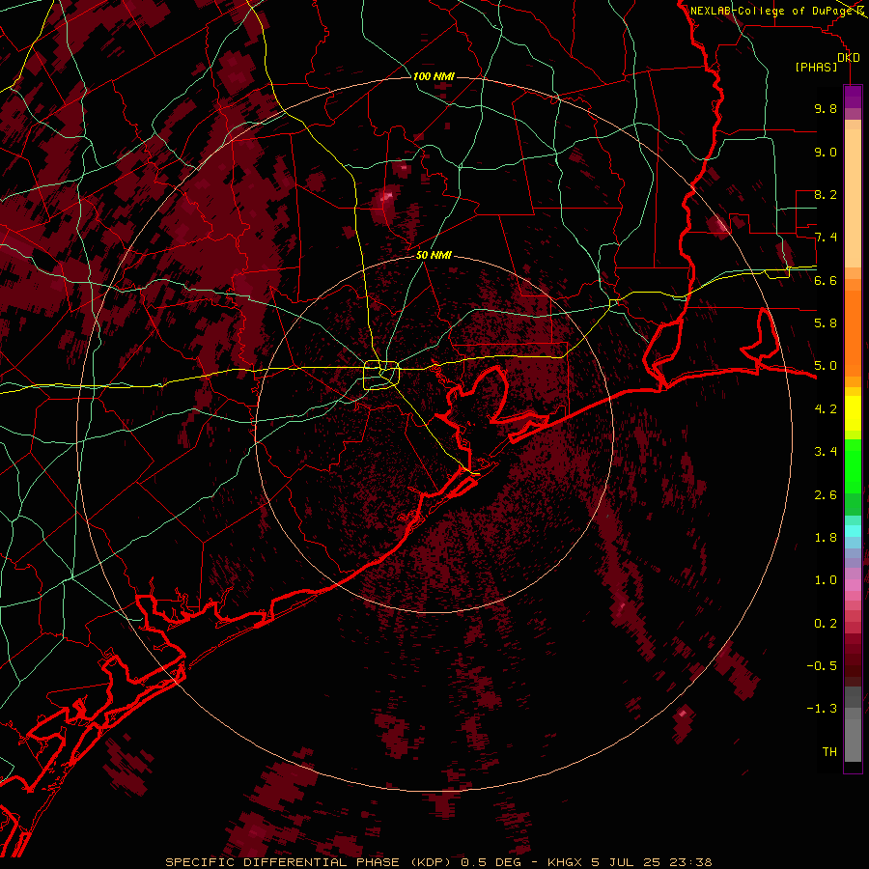This screenshot has height=869, width=869.
Task: Click the "50 NMI" range ring label
Action: [x=434, y=255]
